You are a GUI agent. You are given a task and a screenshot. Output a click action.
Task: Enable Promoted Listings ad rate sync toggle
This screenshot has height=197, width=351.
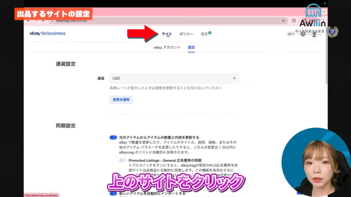click(x=123, y=160)
